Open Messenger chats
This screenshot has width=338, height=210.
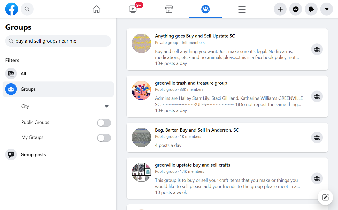[295, 9]
